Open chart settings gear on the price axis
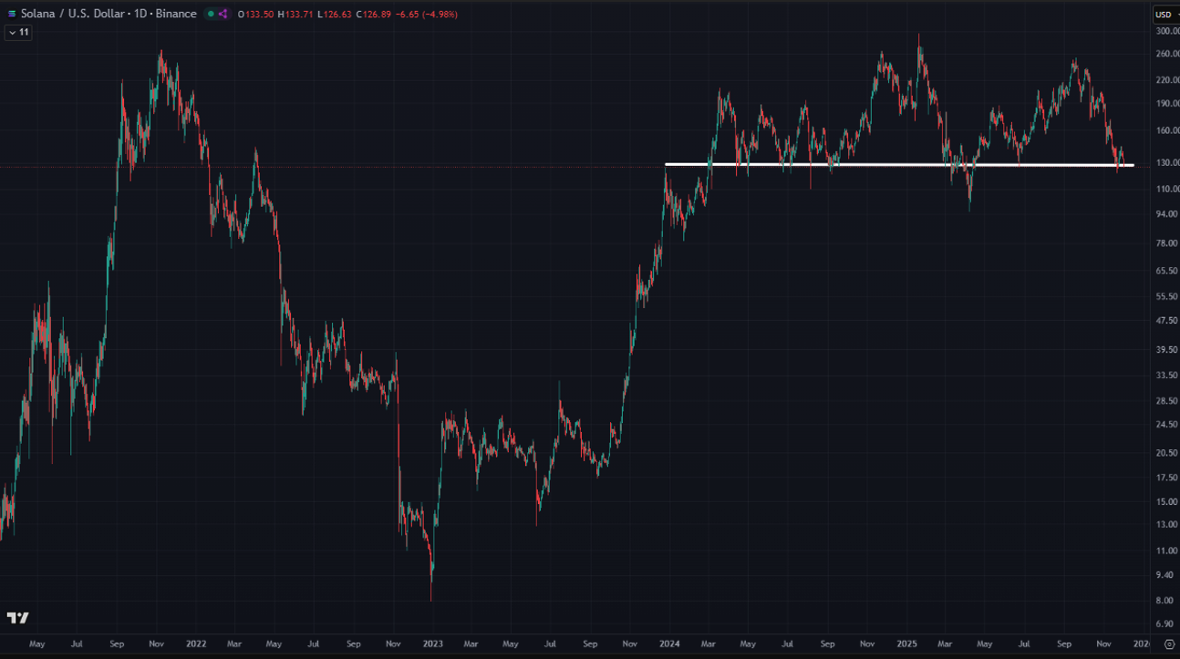 pyautogui.click(x=1169, y=644)
